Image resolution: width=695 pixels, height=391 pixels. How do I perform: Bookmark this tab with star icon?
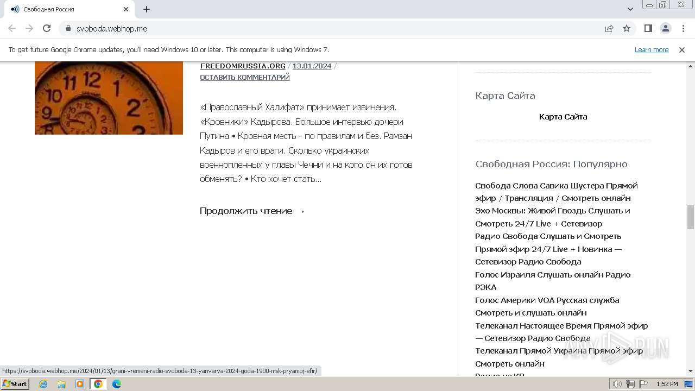(627, 28)
